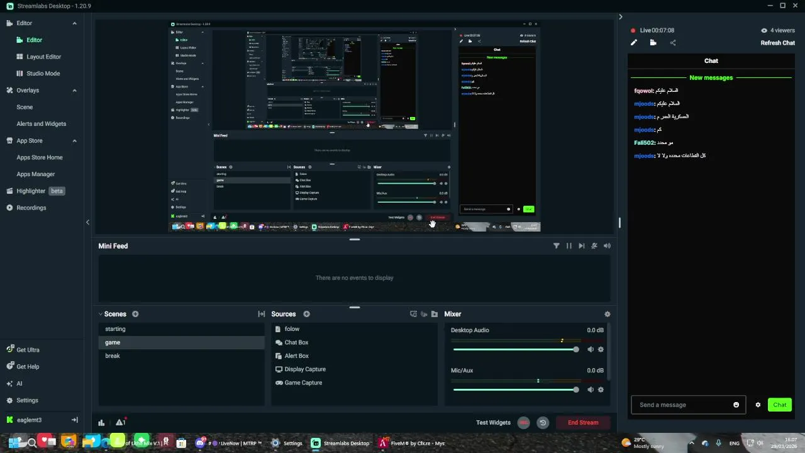Select the starting scene

[x=182, y=329]
